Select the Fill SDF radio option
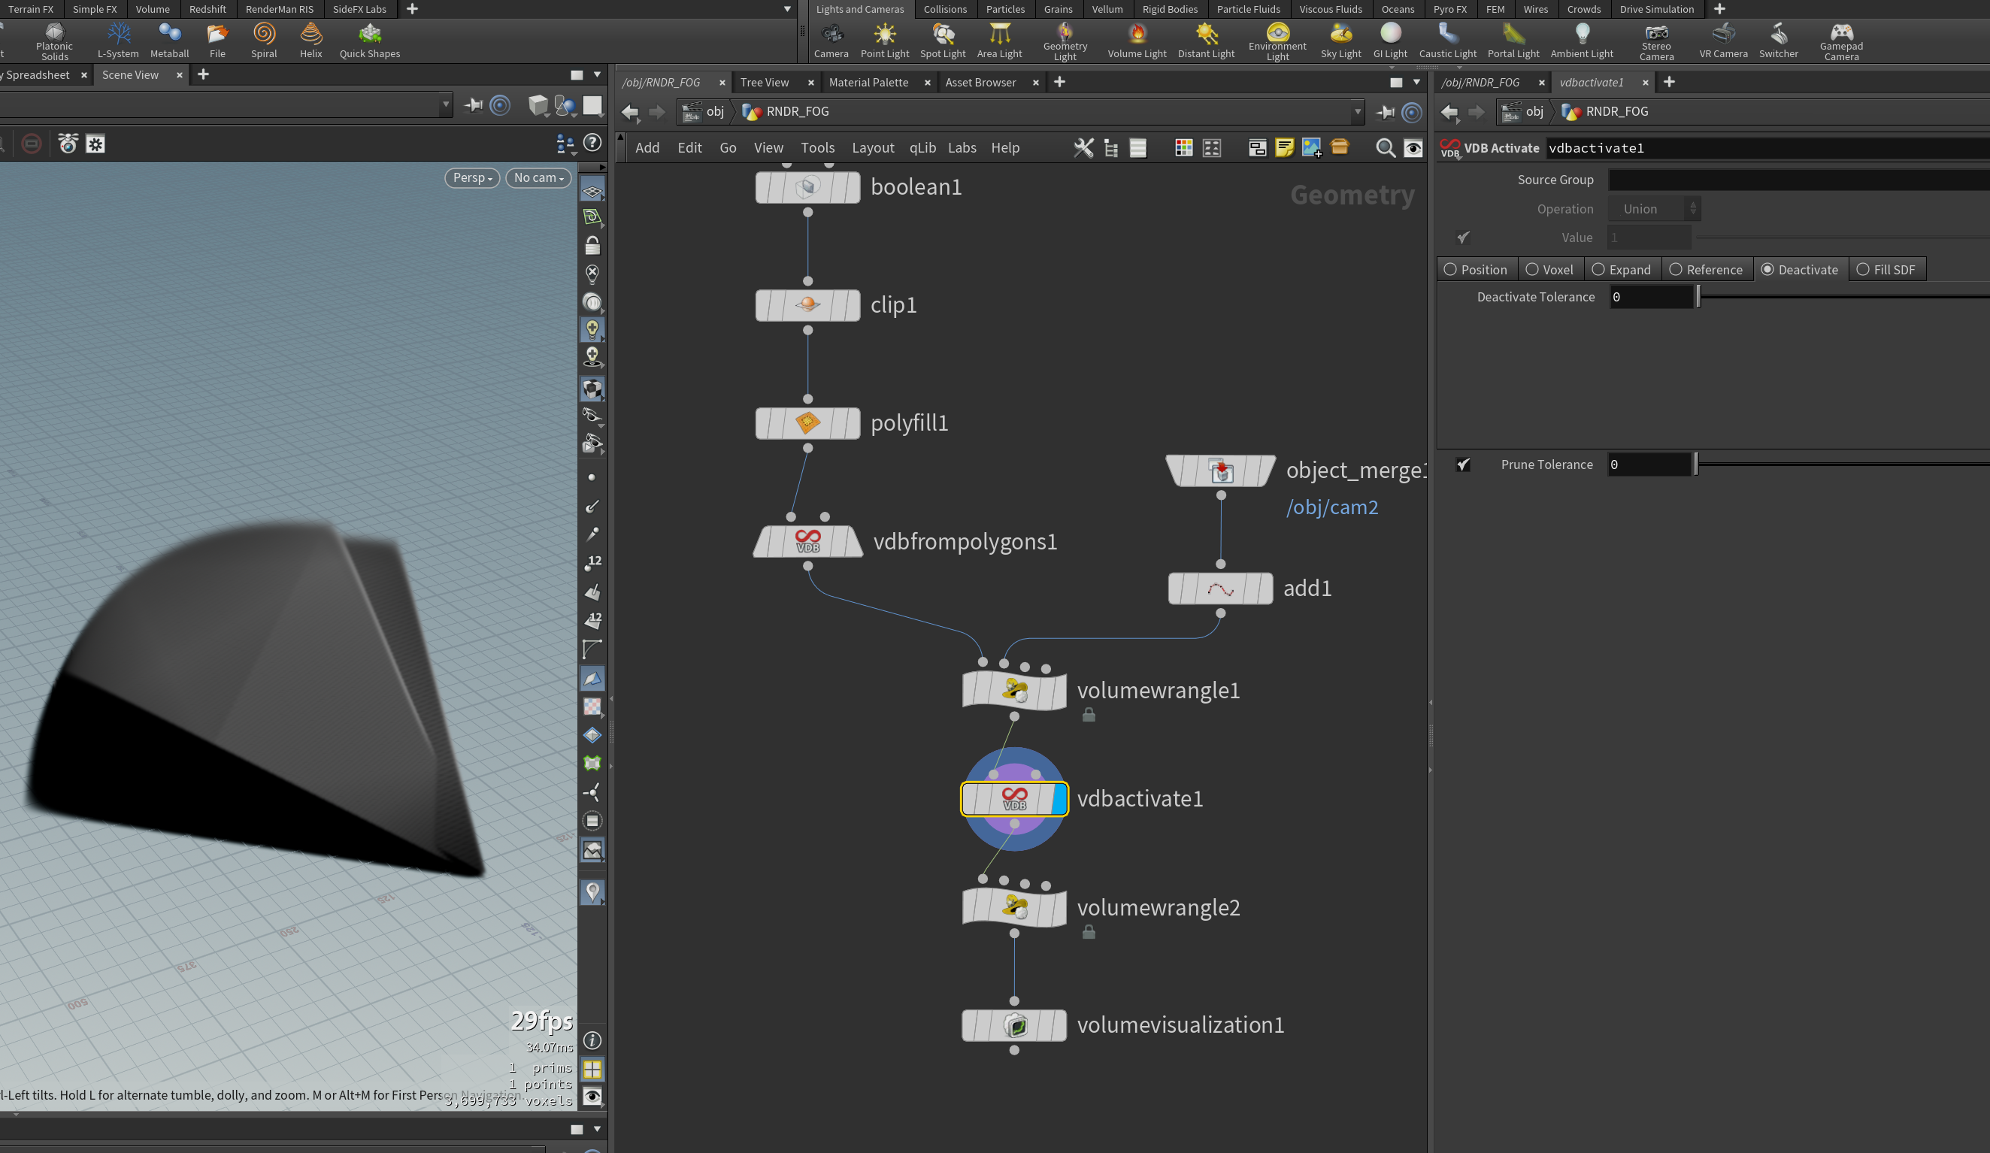Image resolution: width=1990 pixels, height=1153 pixels. [1886, 269]
